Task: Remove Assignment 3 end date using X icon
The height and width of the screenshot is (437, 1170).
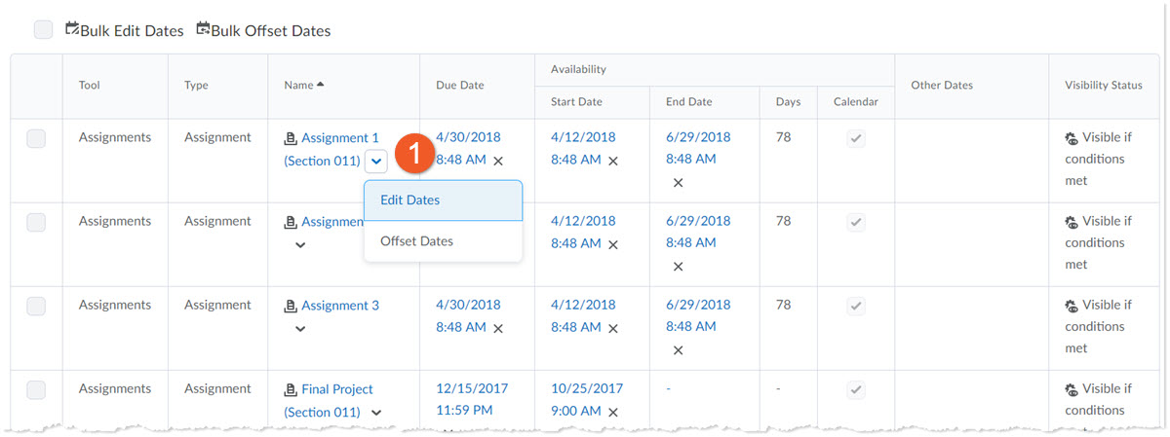Action: pyautogui.click(x=678, y=350)
